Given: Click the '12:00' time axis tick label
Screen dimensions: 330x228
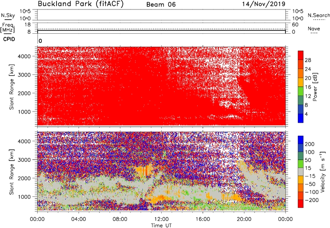Looking at the screenshot, I should (161, 219).
